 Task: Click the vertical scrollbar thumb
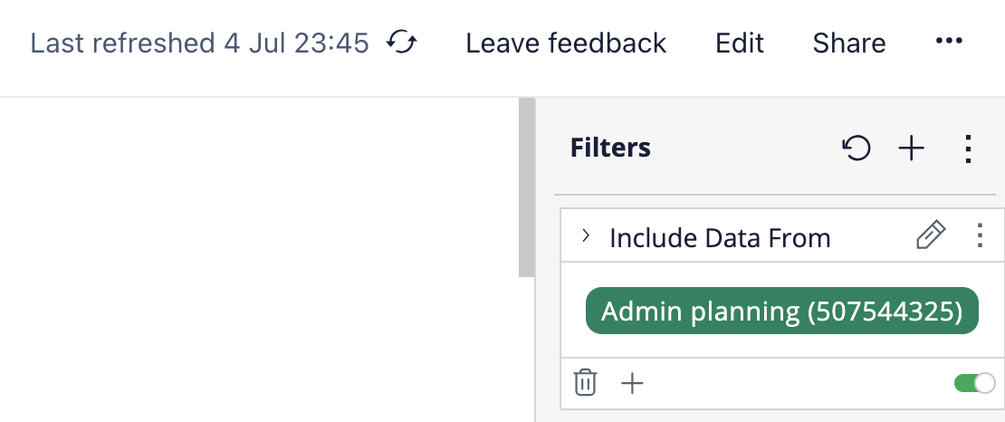526,187
